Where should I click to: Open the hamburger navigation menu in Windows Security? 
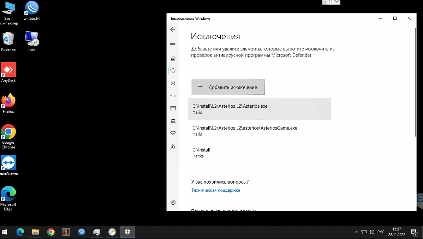click(x=173, y=43)
